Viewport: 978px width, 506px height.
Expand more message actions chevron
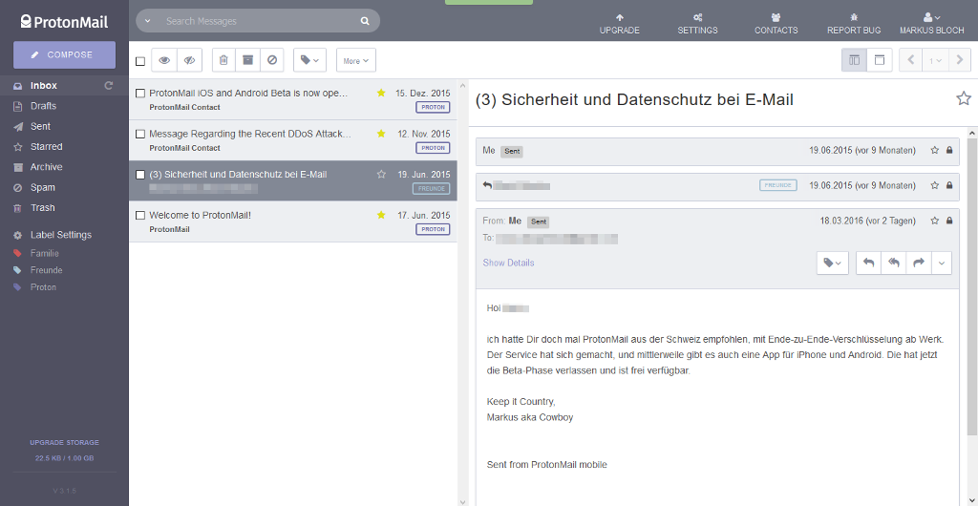pyautogui.click(x=941, y=263)
